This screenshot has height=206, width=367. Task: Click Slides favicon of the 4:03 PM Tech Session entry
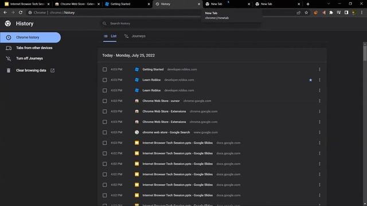click(137, 142)
